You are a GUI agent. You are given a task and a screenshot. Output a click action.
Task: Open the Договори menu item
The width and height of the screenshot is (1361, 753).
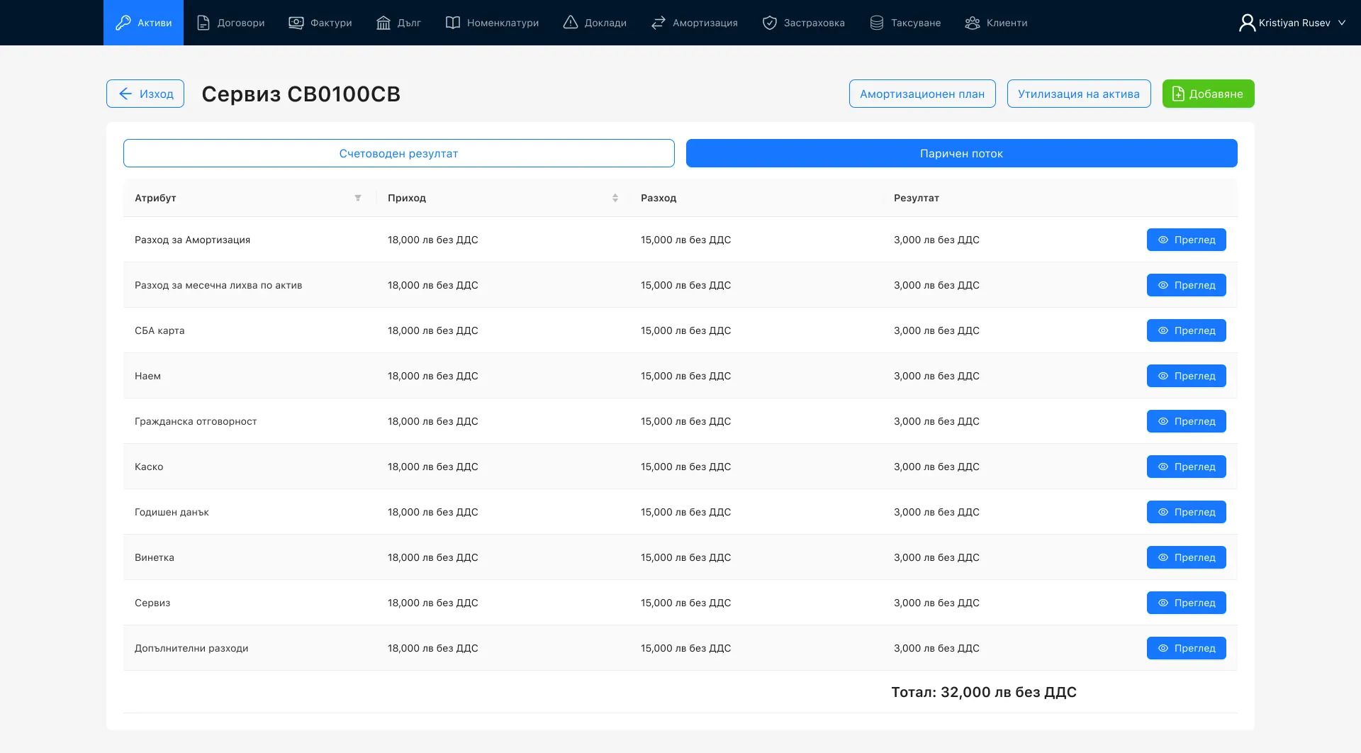coord(230,23)
